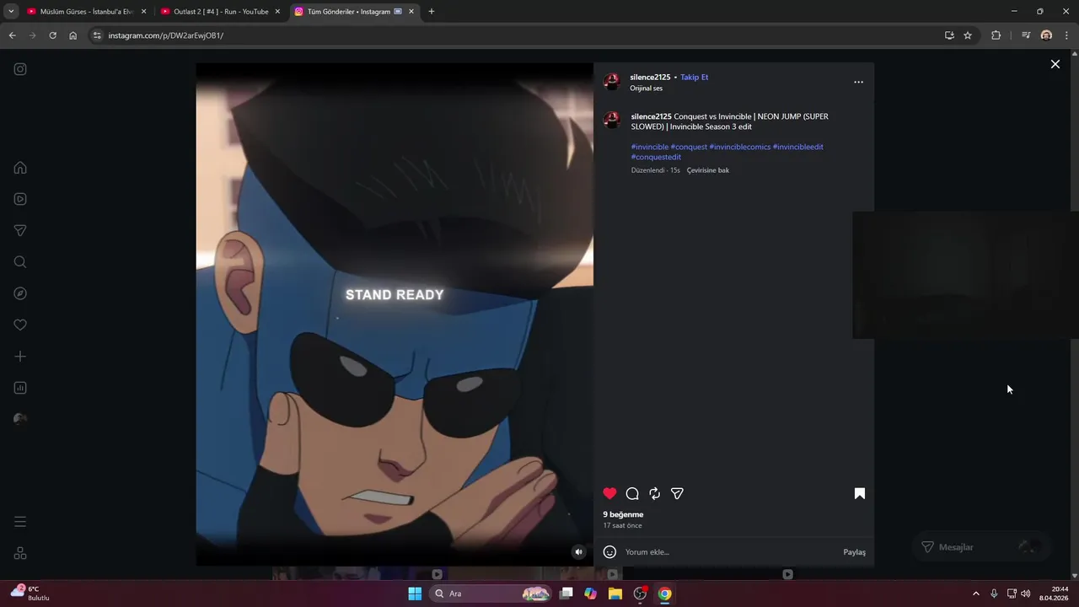
Task: Switch to the Outlast 2 YouTube tab
Action: 221,12
